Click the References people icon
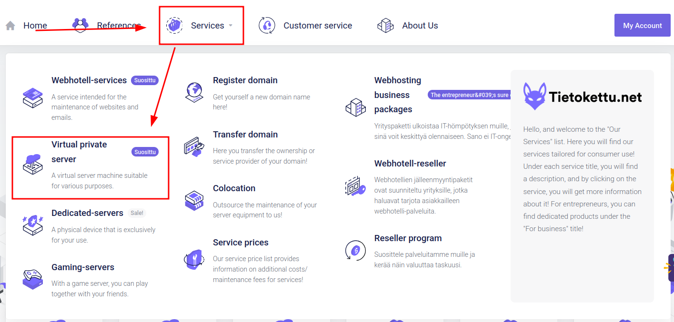 pyautogui.click(x=80, y=25)
